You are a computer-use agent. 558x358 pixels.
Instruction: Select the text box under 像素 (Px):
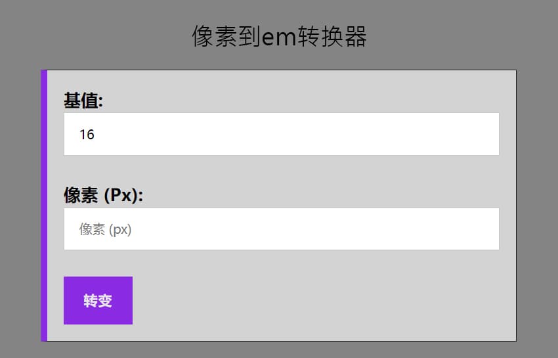[x=281, y=229]
